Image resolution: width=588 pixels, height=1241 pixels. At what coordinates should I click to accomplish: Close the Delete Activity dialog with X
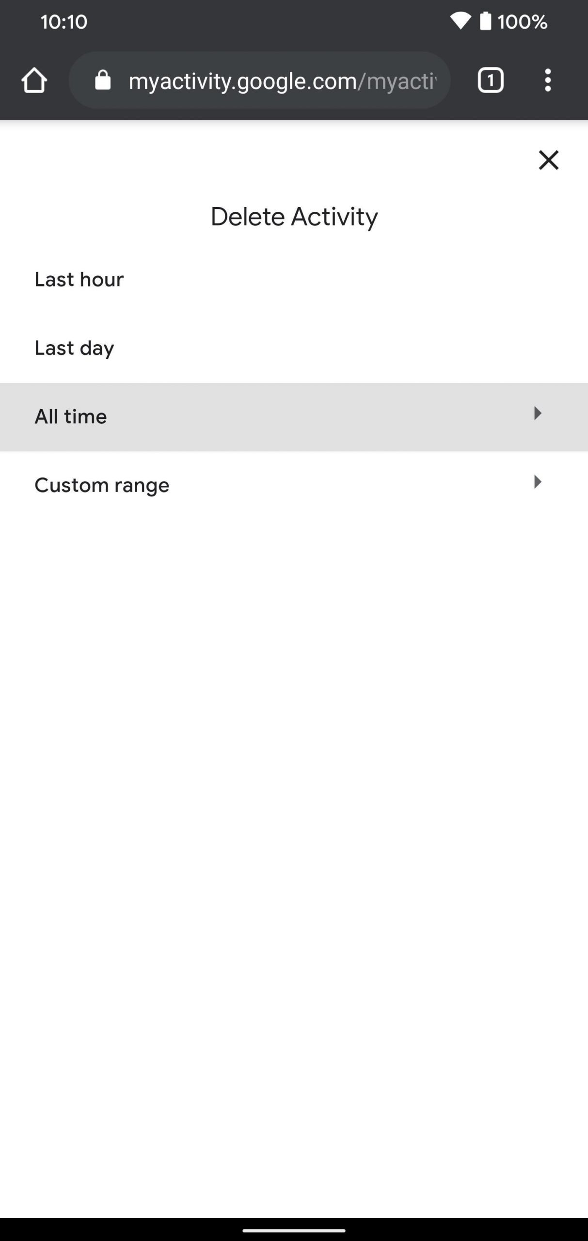548,160
